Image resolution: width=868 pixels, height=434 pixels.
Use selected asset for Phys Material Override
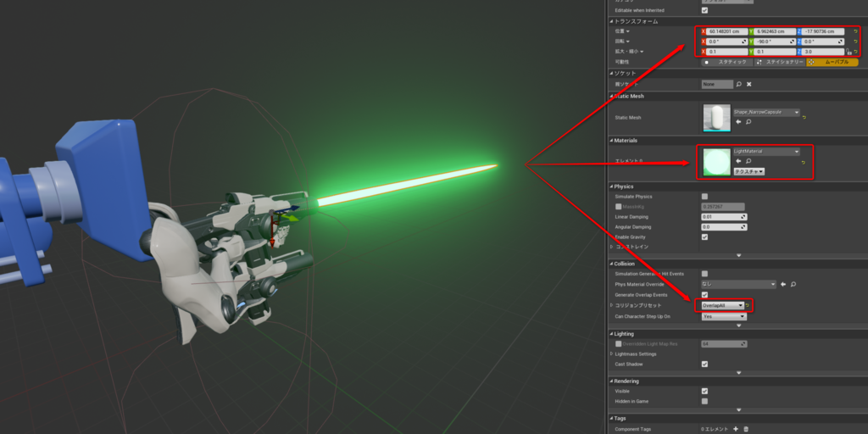(782, 284)
